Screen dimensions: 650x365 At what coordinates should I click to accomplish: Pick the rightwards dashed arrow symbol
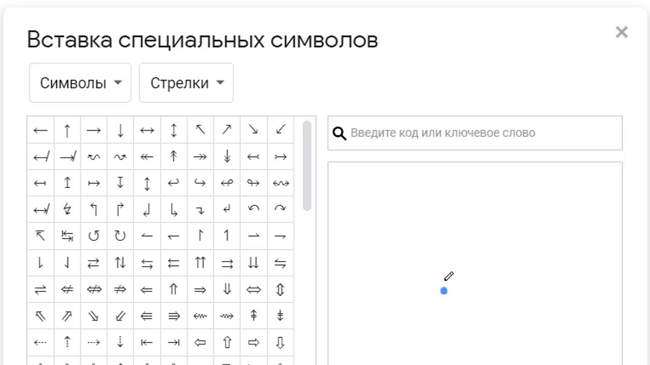[x=93, y=342]
